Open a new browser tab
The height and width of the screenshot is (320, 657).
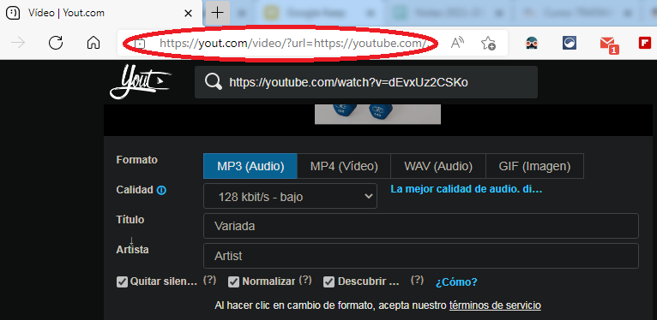click(217, 13)
